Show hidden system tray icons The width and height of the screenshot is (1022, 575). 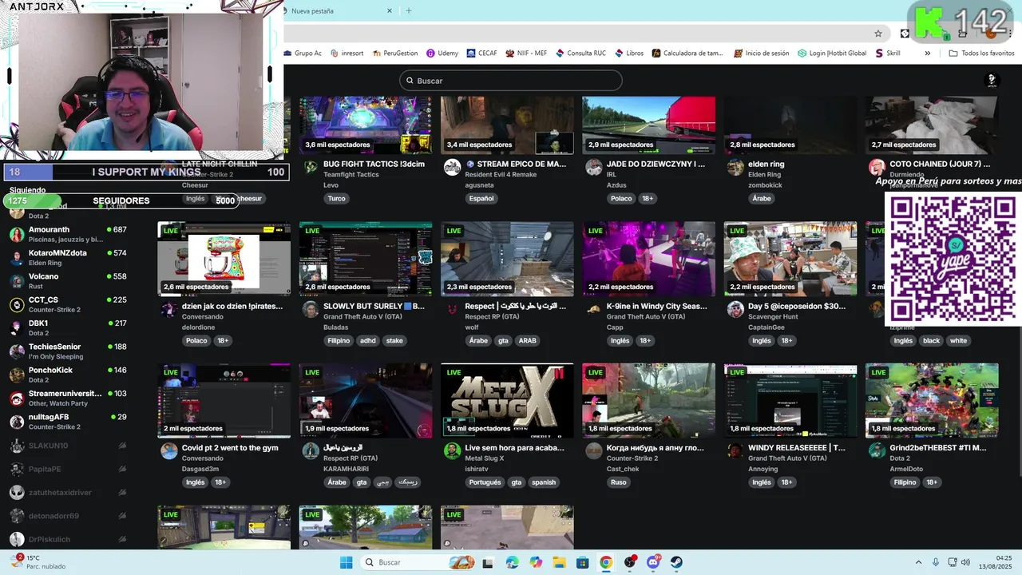point(918,562)
